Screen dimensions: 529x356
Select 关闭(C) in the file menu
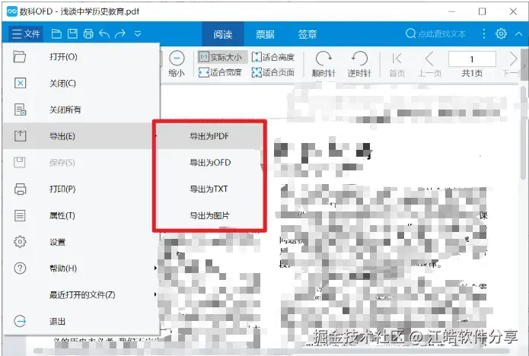click(81, 83)
